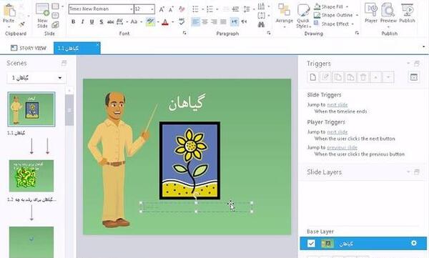
Task: Collapse the Triggers panel arrow
Action: click(408, 64)
